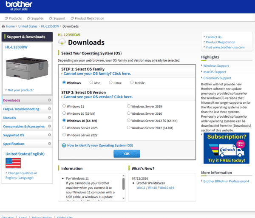Click 'Not your product?' link
This screenshot has height=218, width=255.
tap(21, 90)
